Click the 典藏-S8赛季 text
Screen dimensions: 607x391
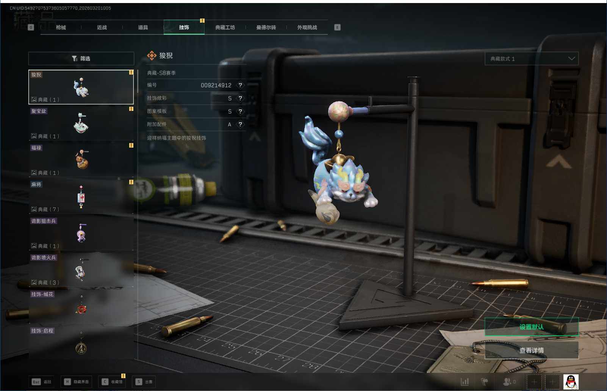point(161,73)
